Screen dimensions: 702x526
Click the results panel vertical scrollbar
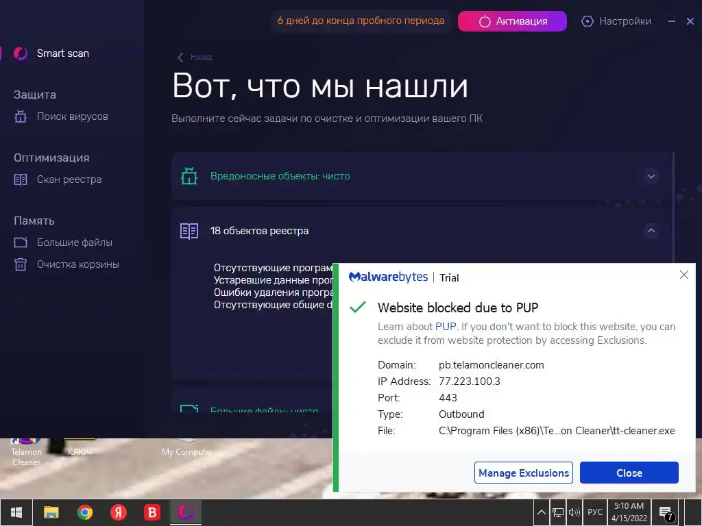pyautogui.click(x=675, y=208)
